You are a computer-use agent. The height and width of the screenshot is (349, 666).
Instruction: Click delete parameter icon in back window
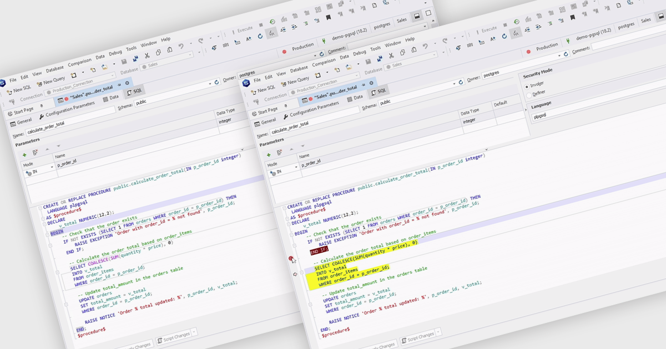click(34, 152)
